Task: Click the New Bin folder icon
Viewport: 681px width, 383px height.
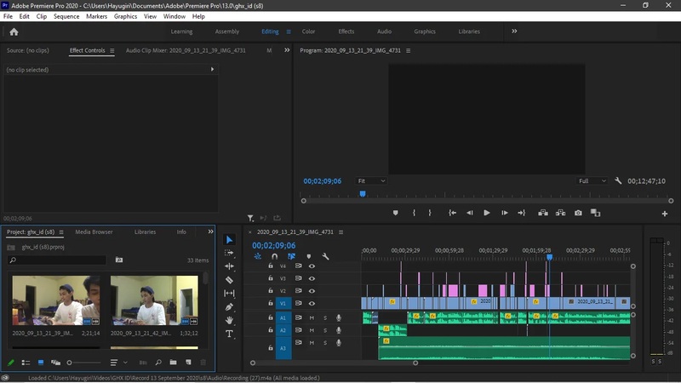Action: [173, 363]
